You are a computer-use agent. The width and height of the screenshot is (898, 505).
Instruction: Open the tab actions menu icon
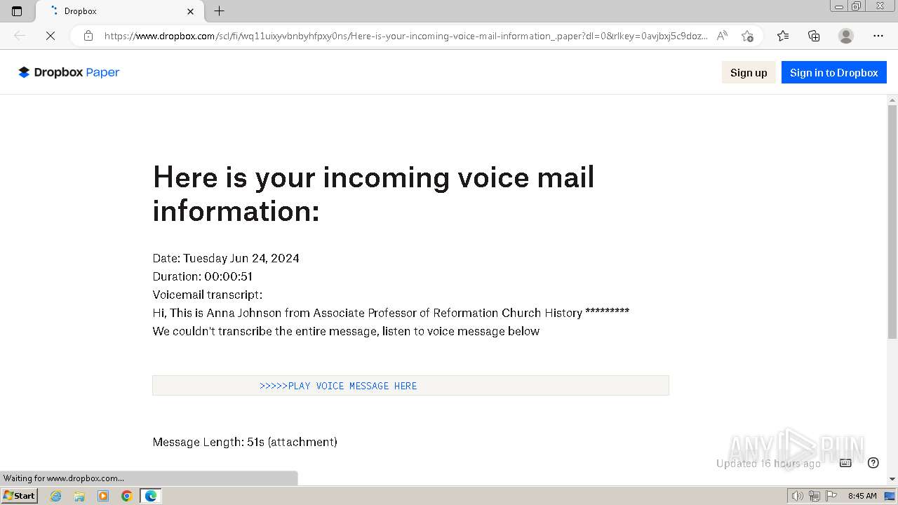17,11
